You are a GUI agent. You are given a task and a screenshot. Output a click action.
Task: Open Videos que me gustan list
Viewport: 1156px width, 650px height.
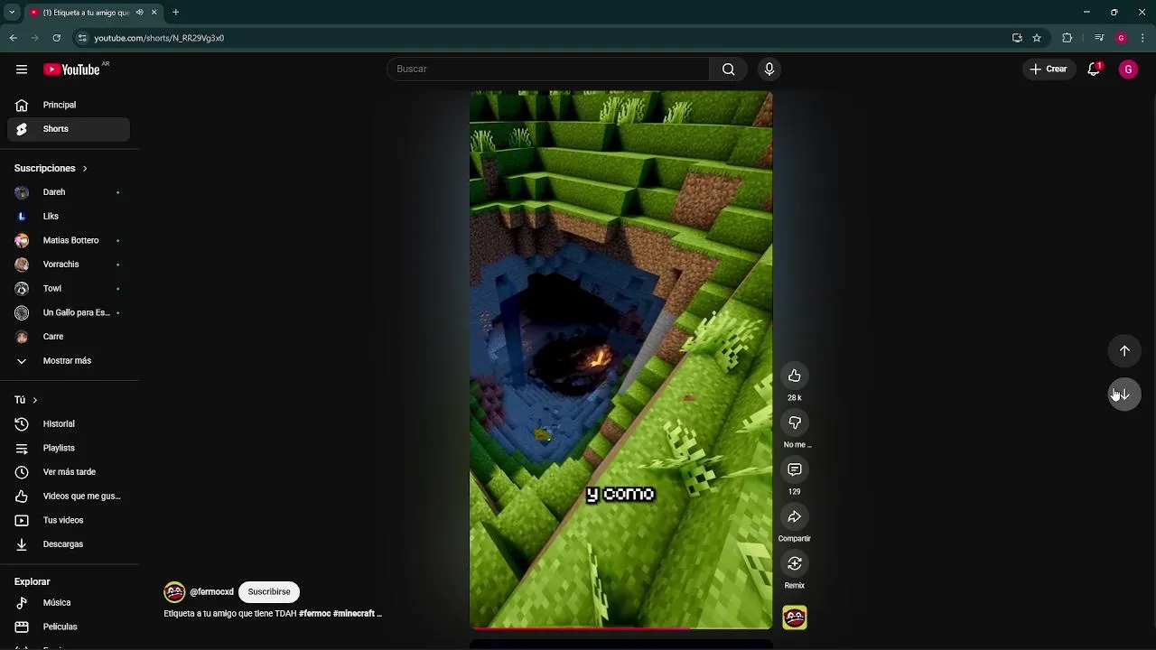(69, 497)
